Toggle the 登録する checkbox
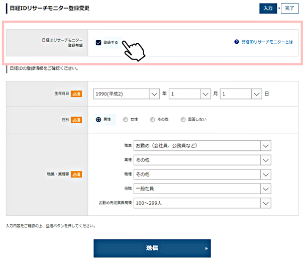 98,42
